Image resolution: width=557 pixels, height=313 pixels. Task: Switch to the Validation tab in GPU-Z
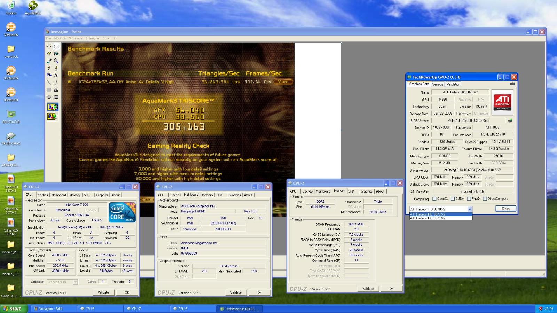(453, 84)
